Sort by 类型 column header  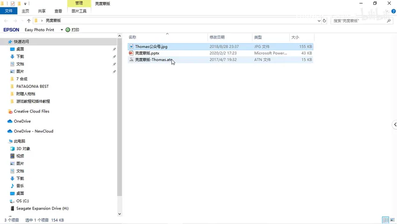258,37
